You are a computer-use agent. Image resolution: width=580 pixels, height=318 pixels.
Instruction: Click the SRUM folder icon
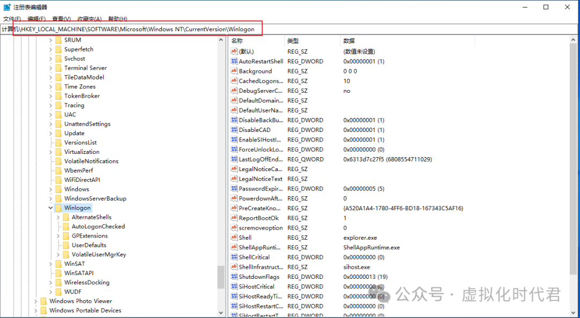point(58,40)
